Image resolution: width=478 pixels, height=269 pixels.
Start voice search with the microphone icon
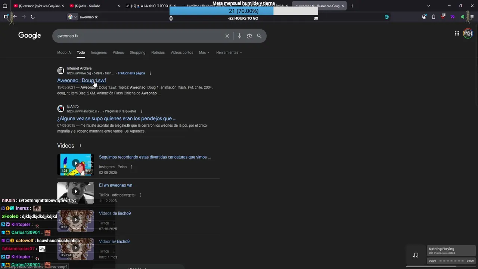(239, 36)
